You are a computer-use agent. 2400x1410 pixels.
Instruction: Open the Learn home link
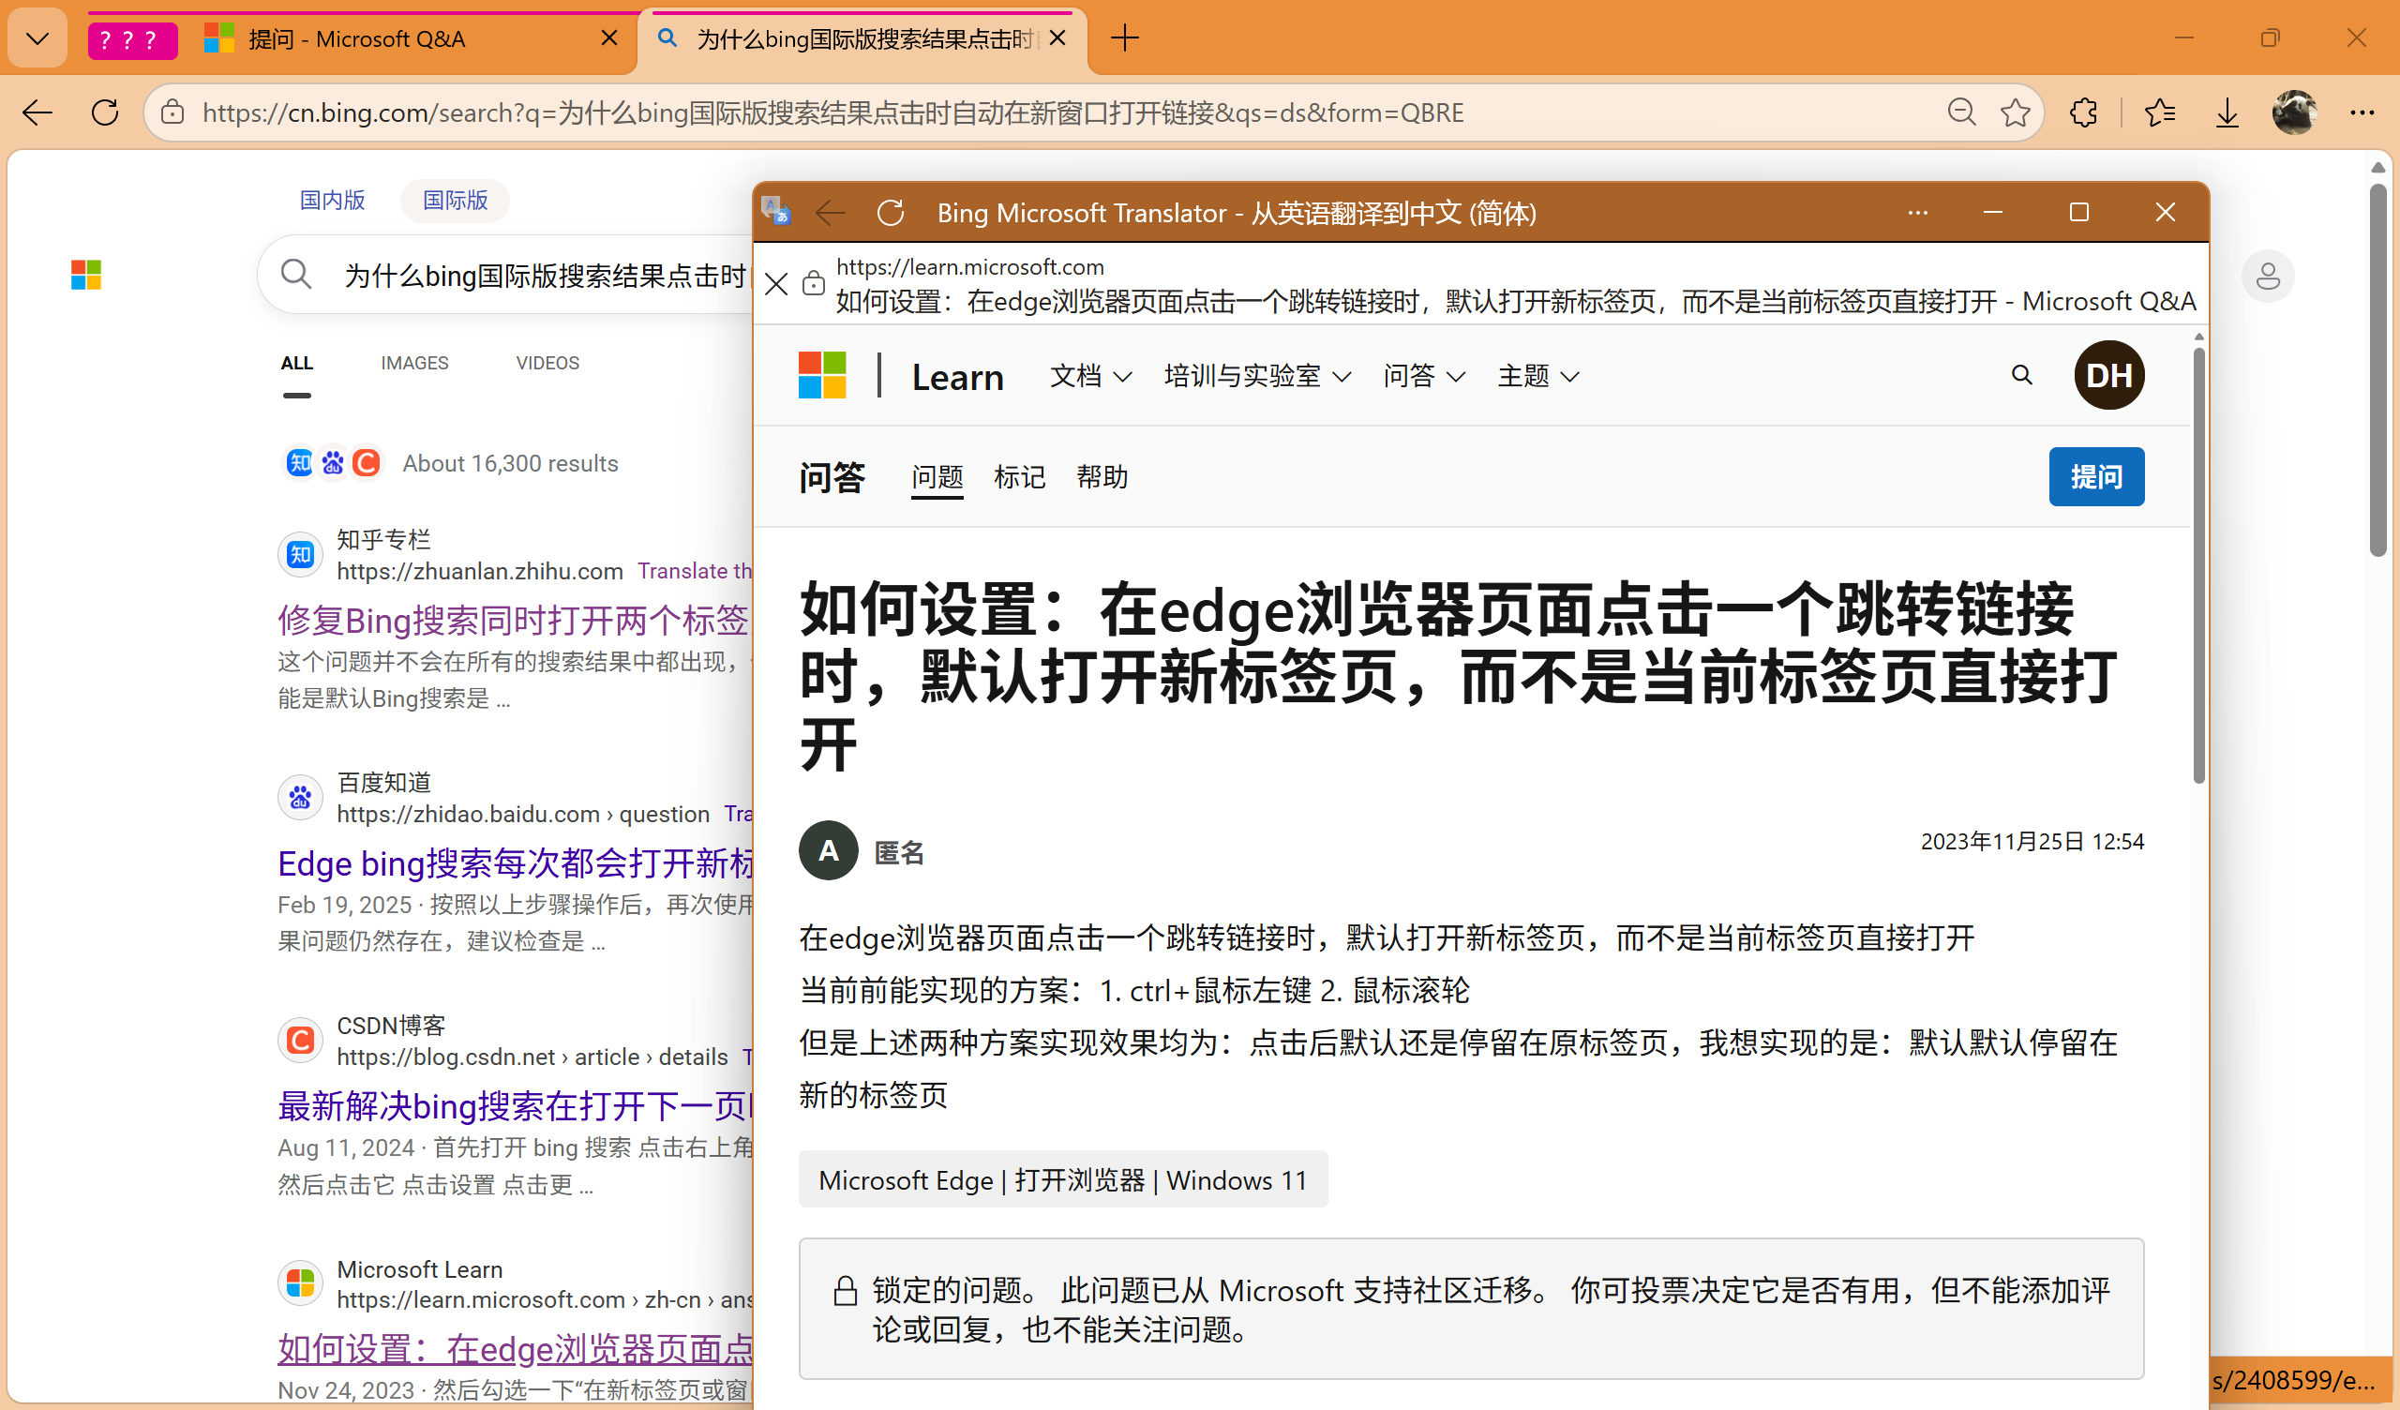[x=957, y=377]
